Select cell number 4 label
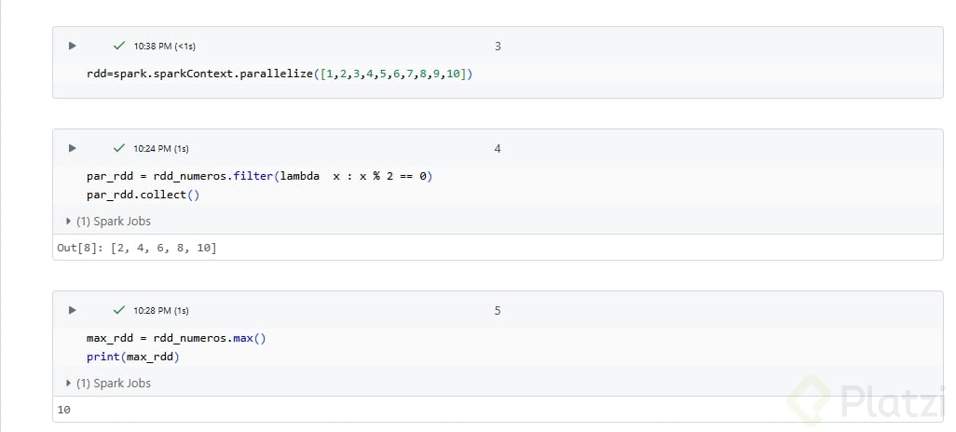 [x=498, y=149]
